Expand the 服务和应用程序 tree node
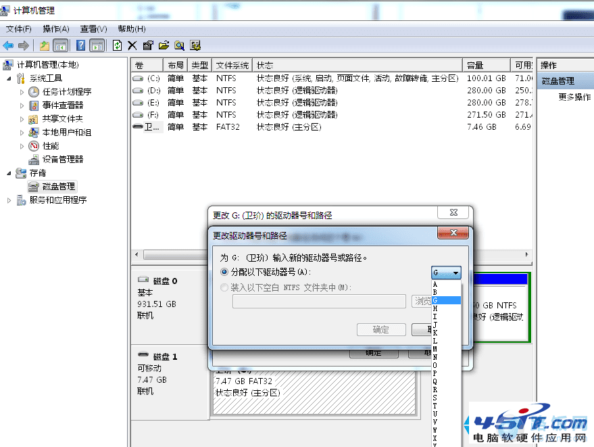 click(x=9, y=200)
